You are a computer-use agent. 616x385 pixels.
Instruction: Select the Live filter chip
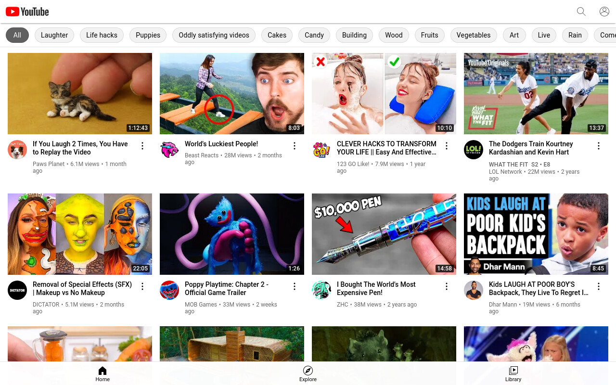544,35
